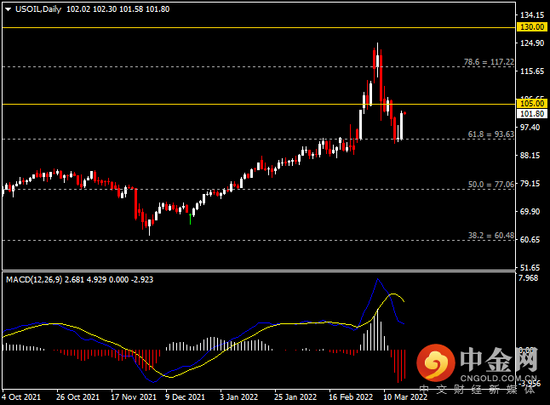
Task: Select the MACD(12,26,9) indicator label
Action: point(34,279)
